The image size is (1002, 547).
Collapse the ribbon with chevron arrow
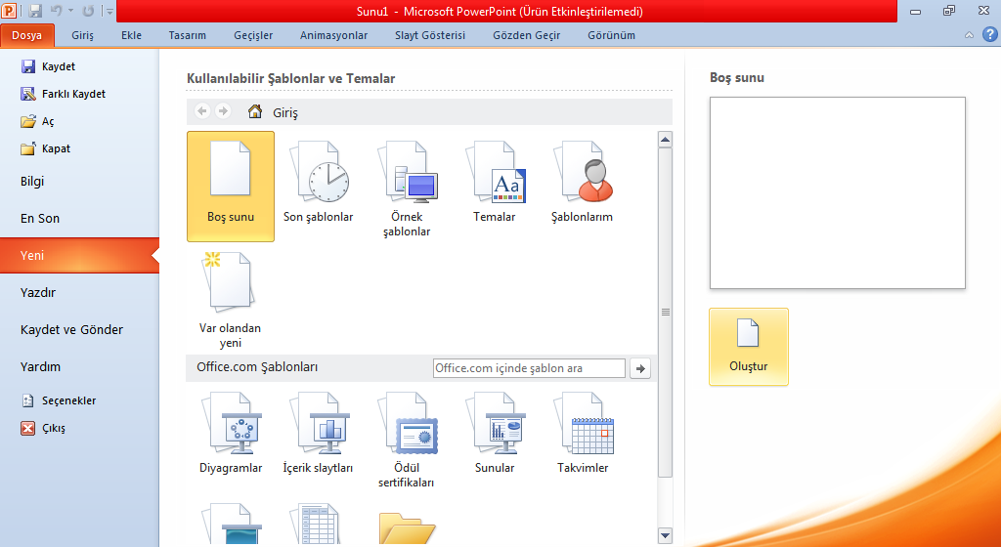pyautogui.click(x=970, y=35)
